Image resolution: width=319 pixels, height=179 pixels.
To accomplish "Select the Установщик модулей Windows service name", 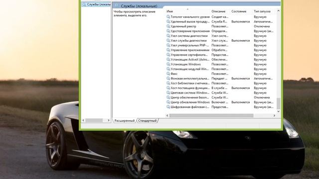I will point(190,69).
